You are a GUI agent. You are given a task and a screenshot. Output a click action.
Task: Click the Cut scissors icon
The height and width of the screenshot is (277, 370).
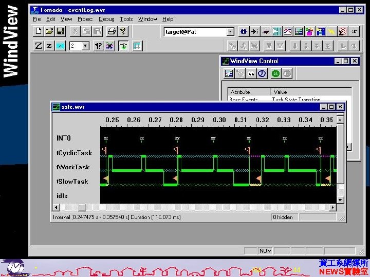coord(75,31)
